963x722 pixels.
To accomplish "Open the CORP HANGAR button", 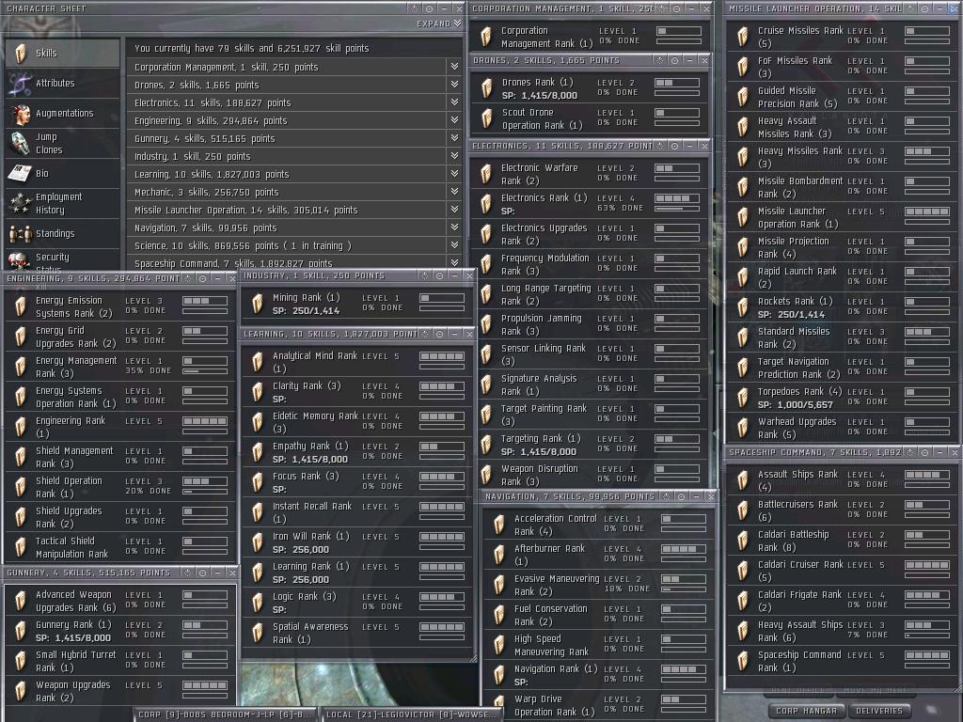I will (x=806, y=711).
